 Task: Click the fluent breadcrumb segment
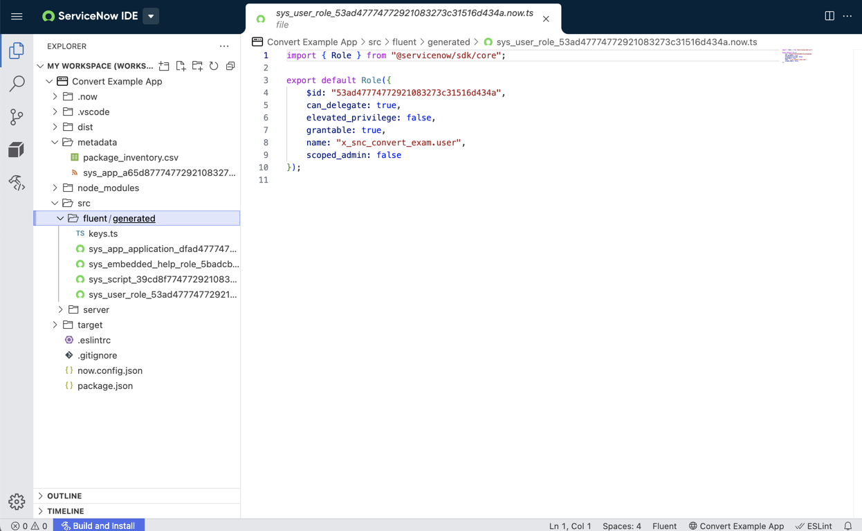click(404, 42)
